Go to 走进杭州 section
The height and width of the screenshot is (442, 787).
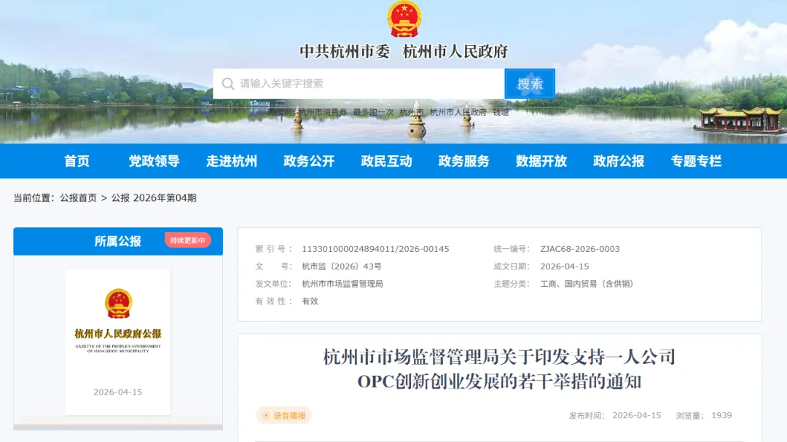coord(232,161)
